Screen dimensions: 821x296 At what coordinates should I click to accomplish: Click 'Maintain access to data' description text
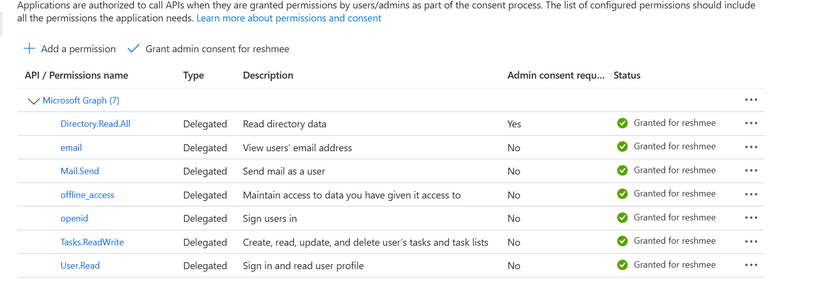352,195
